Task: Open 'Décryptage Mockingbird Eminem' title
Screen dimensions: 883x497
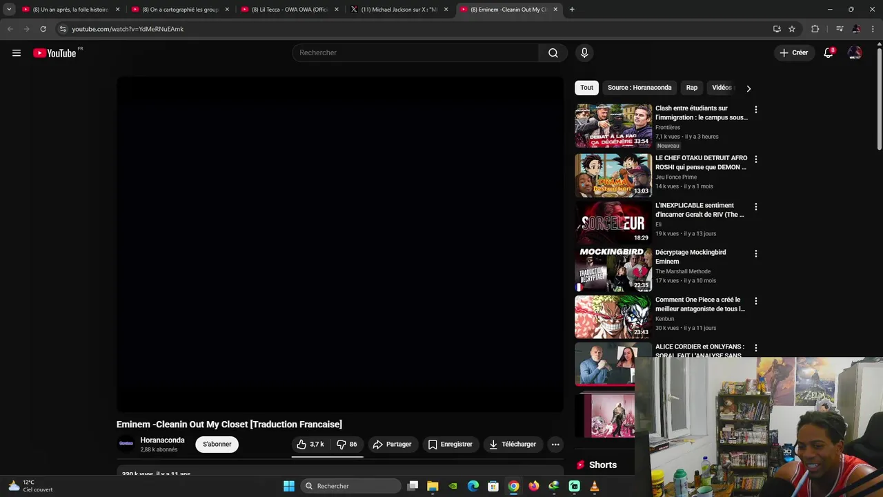Action: [691, 257]
